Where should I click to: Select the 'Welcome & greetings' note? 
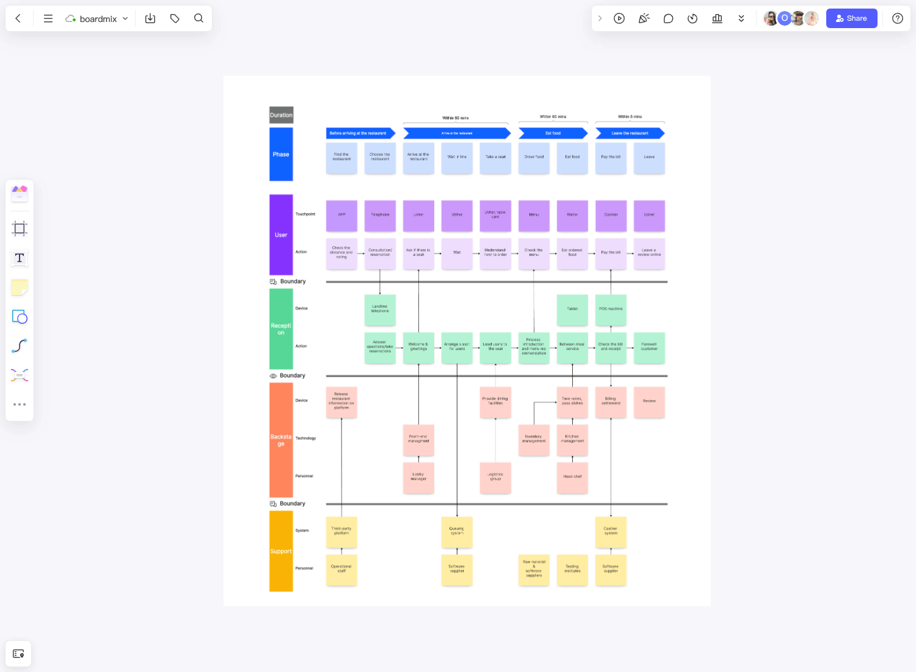click(418, 348)
